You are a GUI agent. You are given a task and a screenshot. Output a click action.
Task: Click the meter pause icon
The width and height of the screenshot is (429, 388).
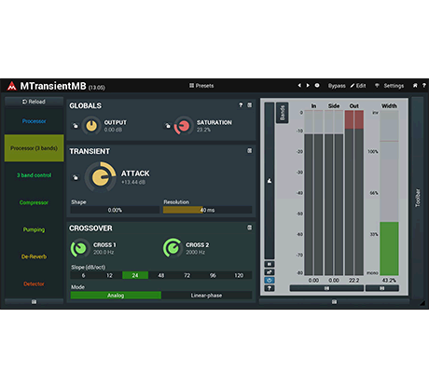click(270, 264)
